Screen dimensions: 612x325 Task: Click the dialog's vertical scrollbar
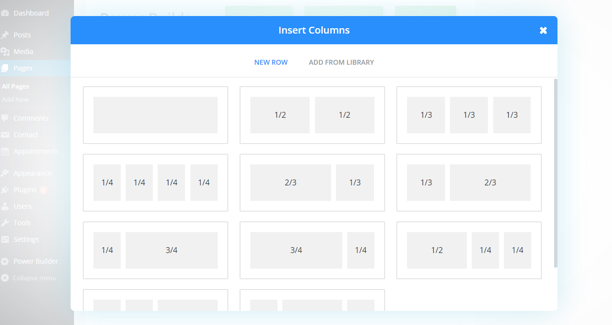[556, 173]
